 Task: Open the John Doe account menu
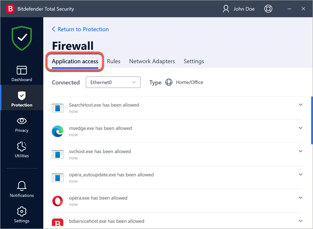[238, 9]
